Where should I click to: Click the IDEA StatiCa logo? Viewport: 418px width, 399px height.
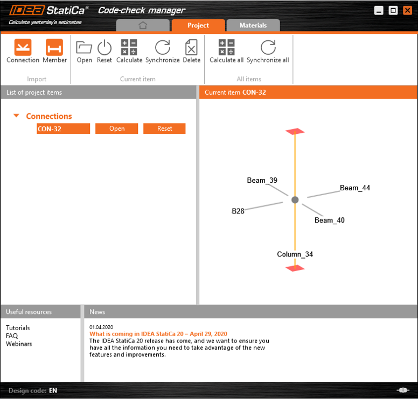pos(48,10)
